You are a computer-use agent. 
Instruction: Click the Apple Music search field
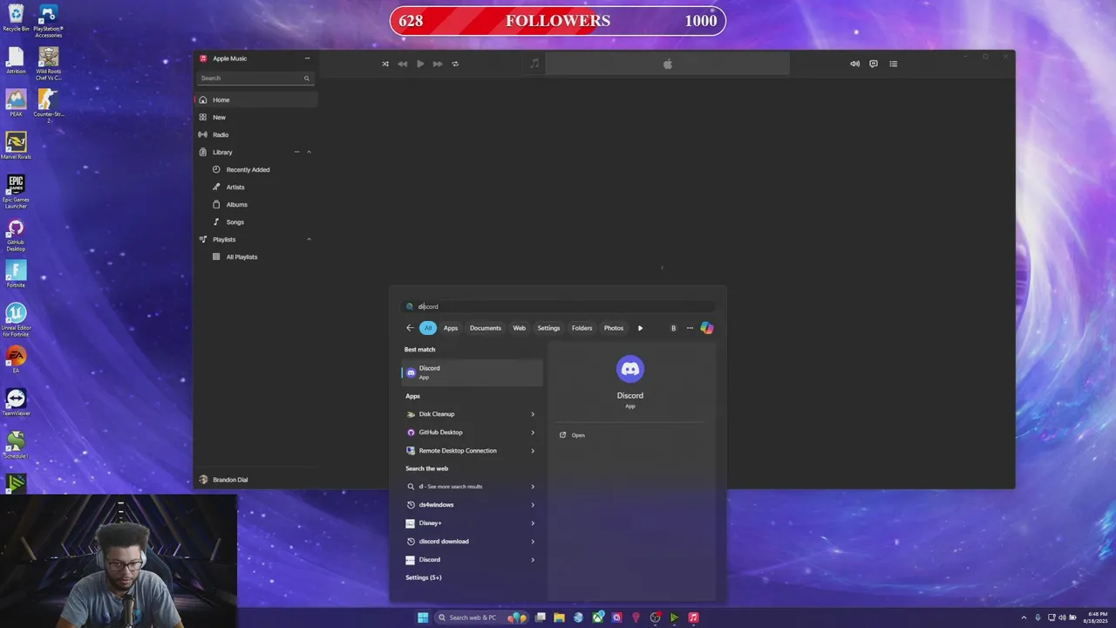tap(255, 78)
